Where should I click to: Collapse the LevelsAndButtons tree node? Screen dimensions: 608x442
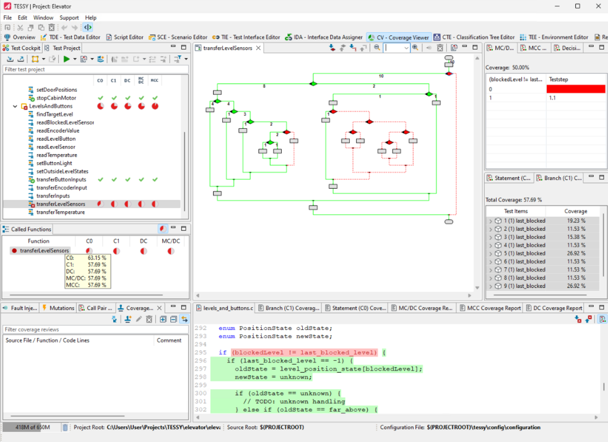(15, 106)
